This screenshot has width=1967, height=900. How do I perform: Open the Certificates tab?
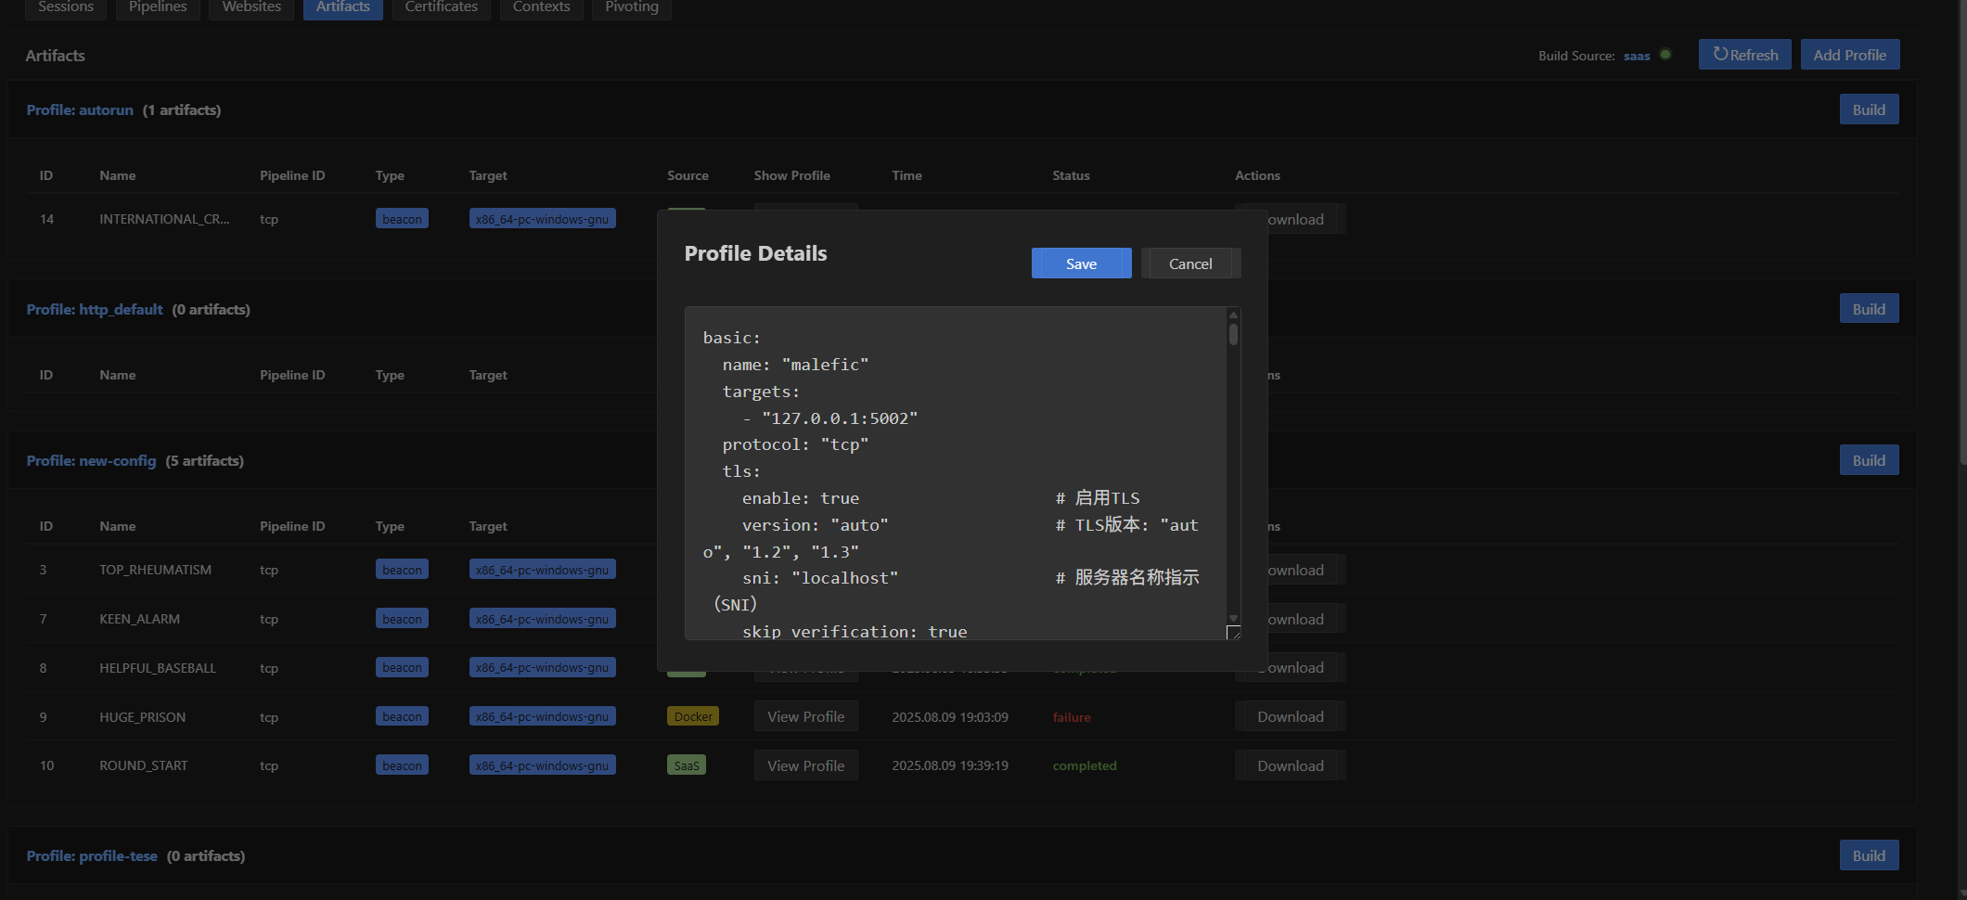click(x=442, y=7)
